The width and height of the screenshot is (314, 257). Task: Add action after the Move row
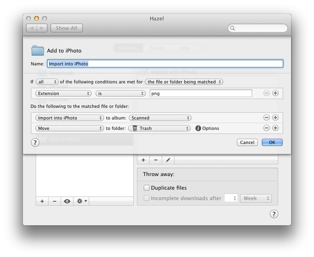coord(275,128)
